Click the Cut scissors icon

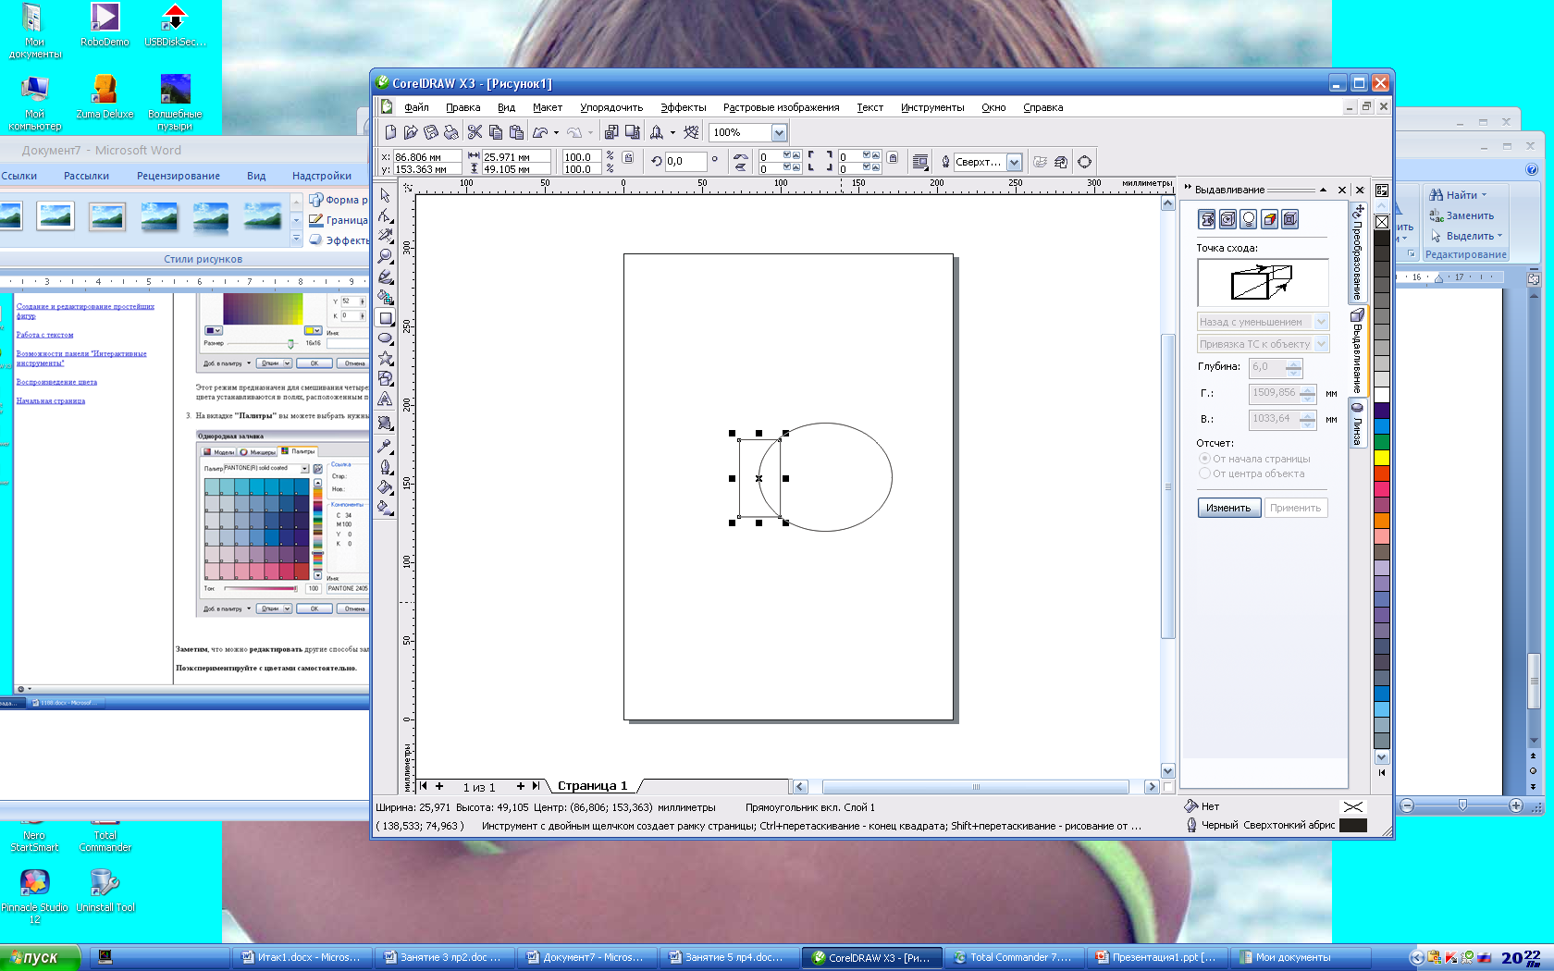(x=475, y=132)
